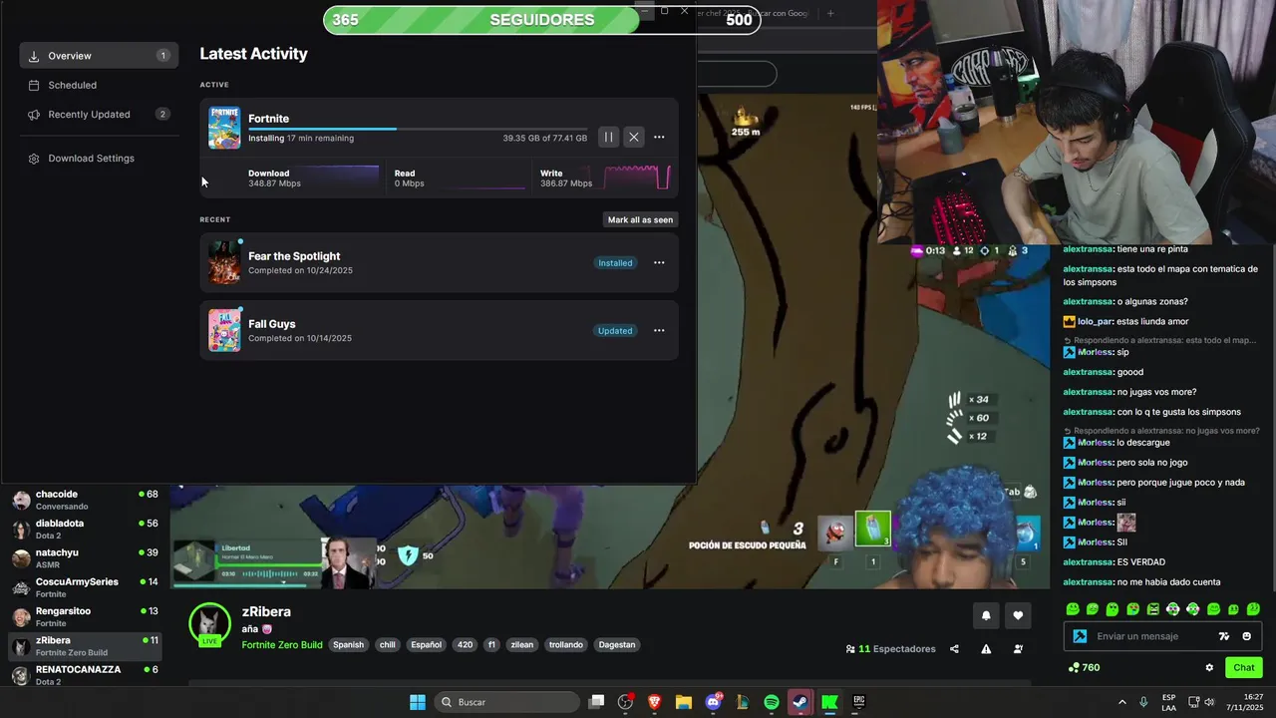This screenshot has width=1276, height=718.
Task: Click the microphone tray icon
Action: click(1143, 702)
